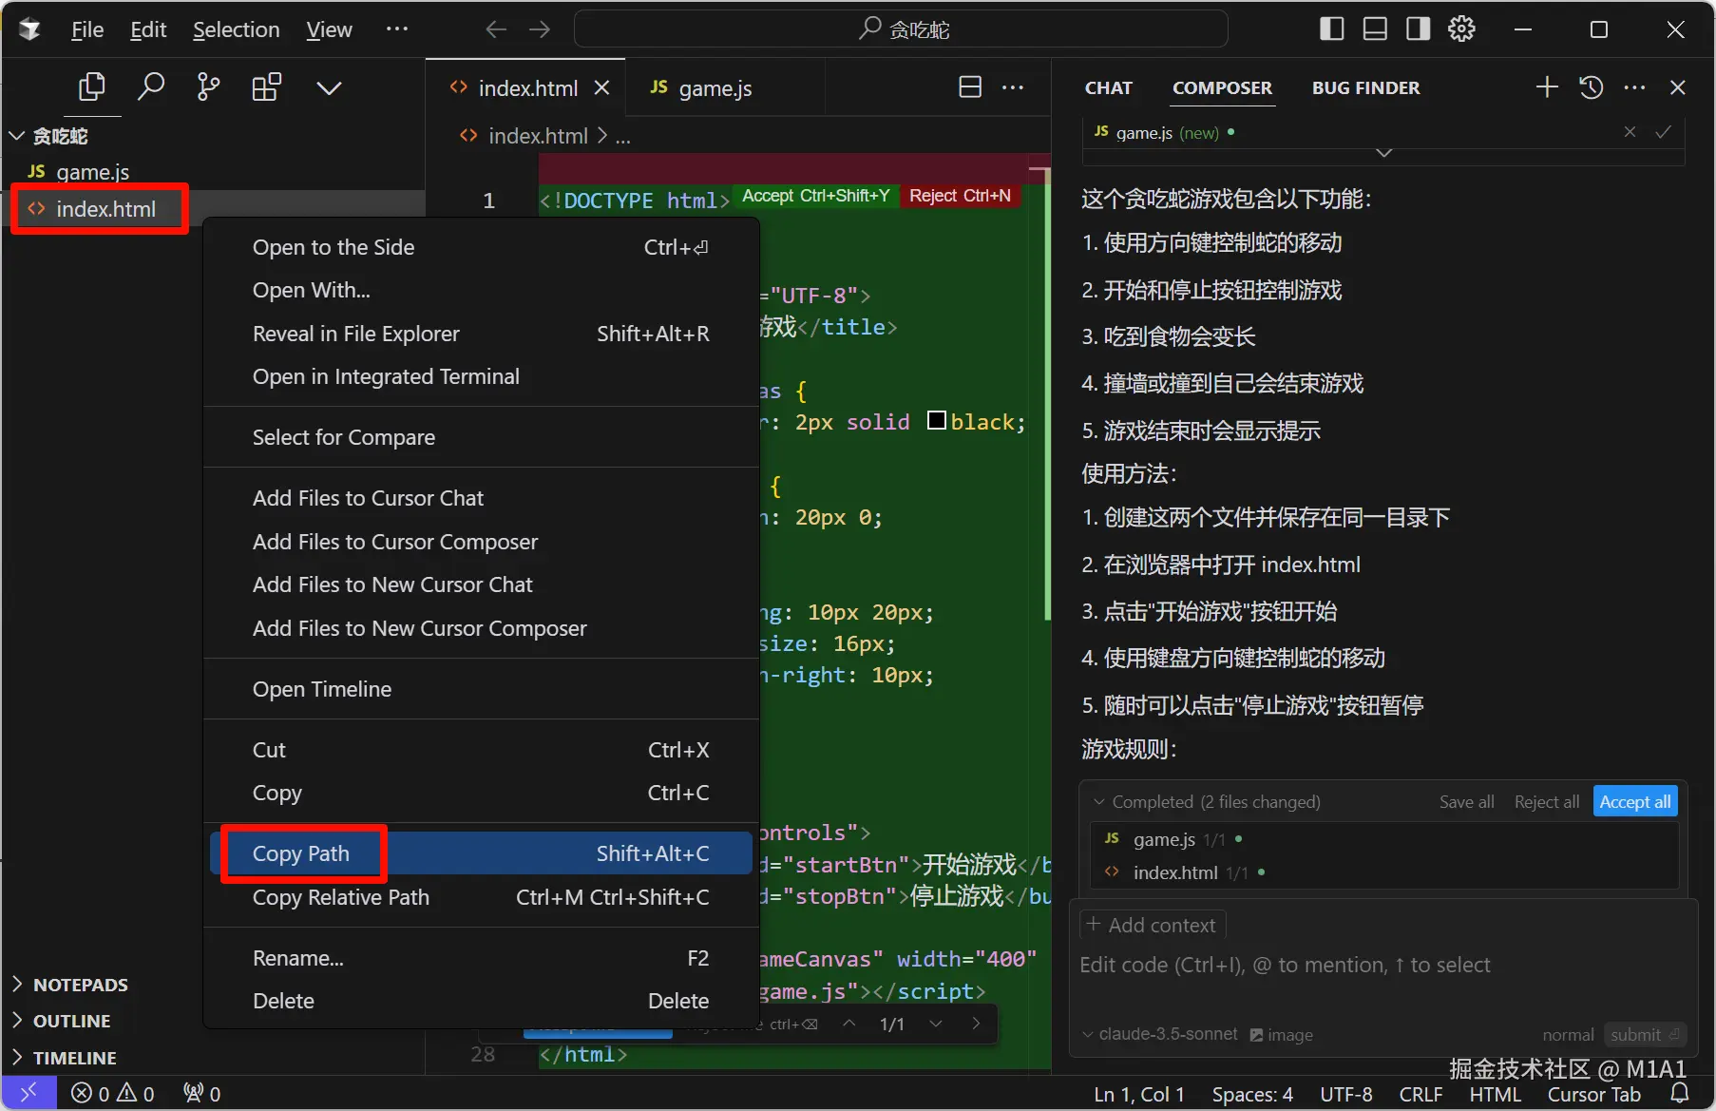Select the COMPOSER tab
This screenshot has height=1111, width=1716.
[x=1222, y=87]
